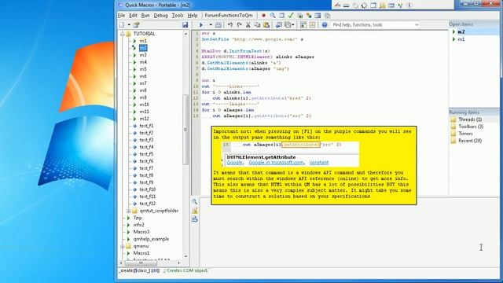Image resolution: width=503 pixels, height=283 pixels.
Task: Click the green branch icon in floating toolbar
Action: [x=400, y=6]
